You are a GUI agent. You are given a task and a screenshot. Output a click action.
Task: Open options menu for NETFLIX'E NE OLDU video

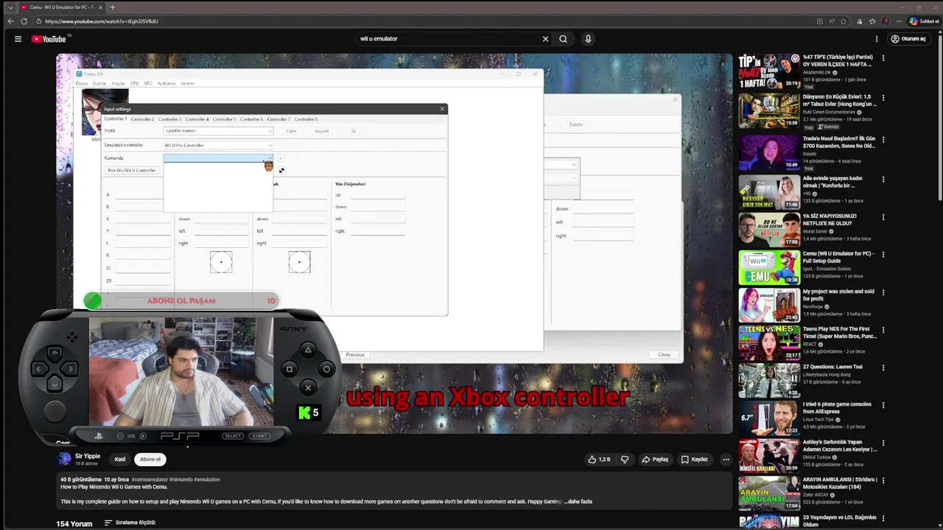click(883, 217)
